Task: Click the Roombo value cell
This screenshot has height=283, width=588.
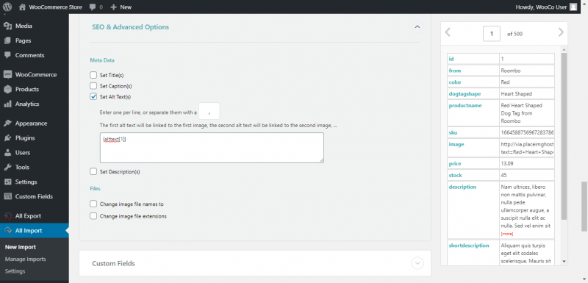Action: coord(527,71)
